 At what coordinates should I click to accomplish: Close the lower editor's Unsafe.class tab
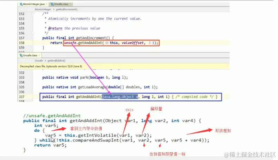tap(39, 55)
